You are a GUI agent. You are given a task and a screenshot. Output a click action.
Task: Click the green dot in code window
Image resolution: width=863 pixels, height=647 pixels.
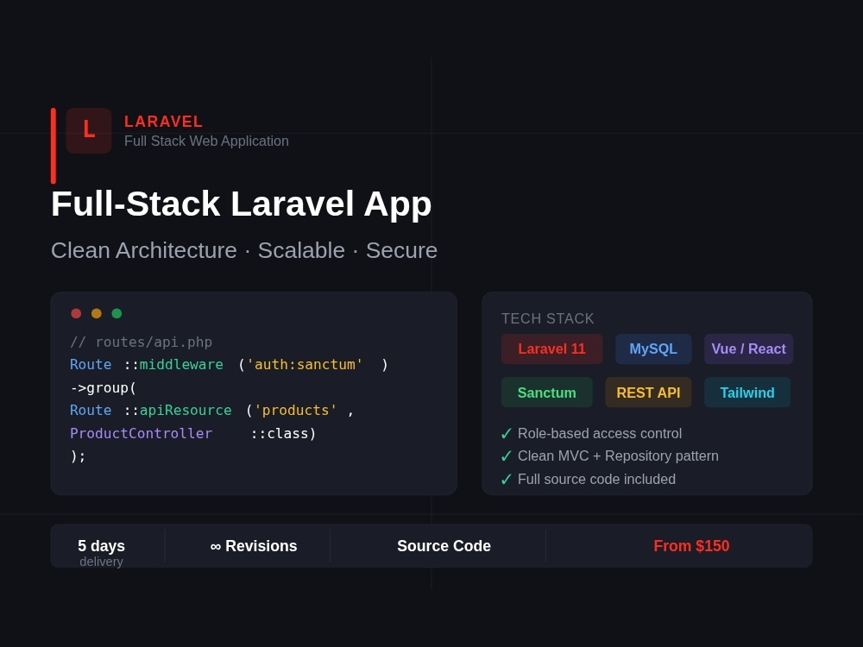117,314
